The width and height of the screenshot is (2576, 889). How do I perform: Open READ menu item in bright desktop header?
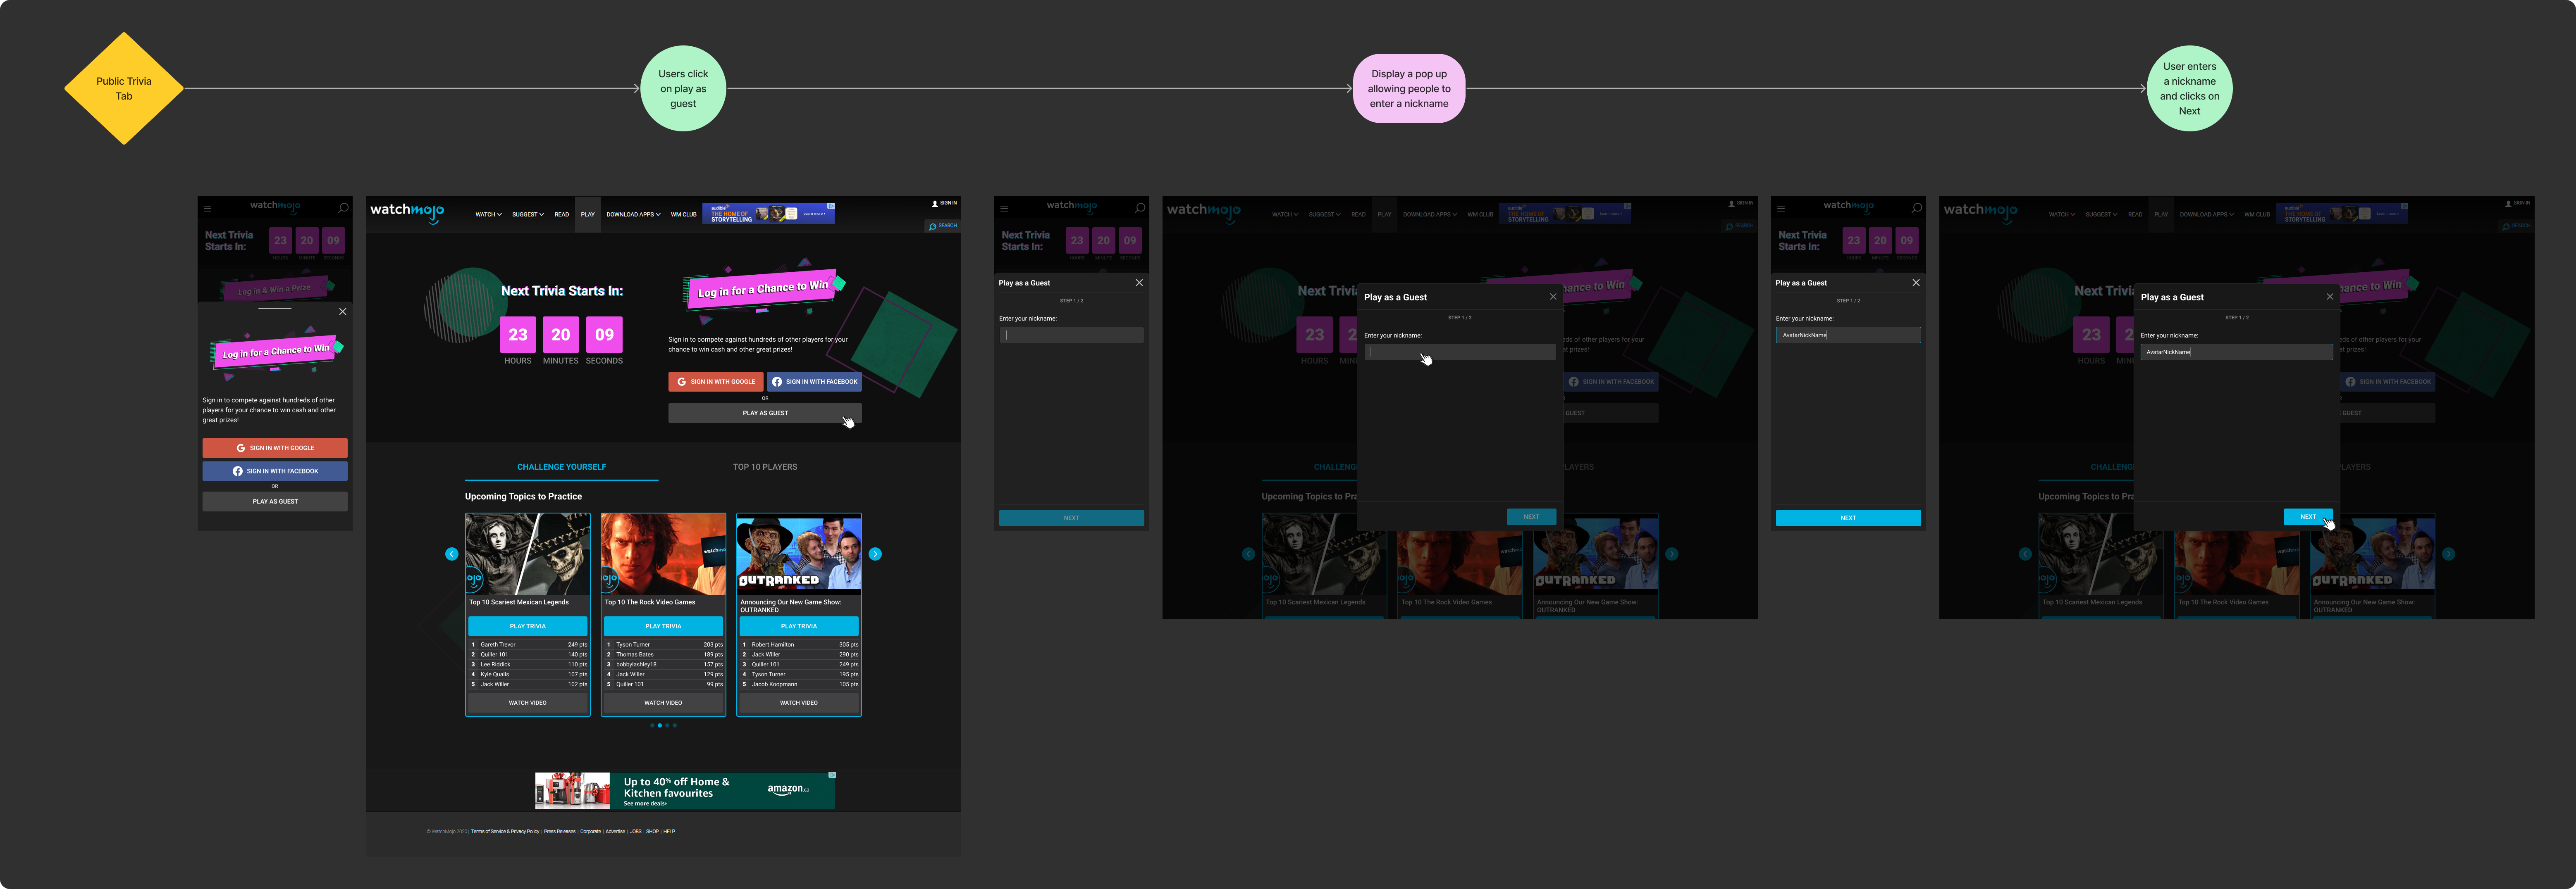click(562, 215)
